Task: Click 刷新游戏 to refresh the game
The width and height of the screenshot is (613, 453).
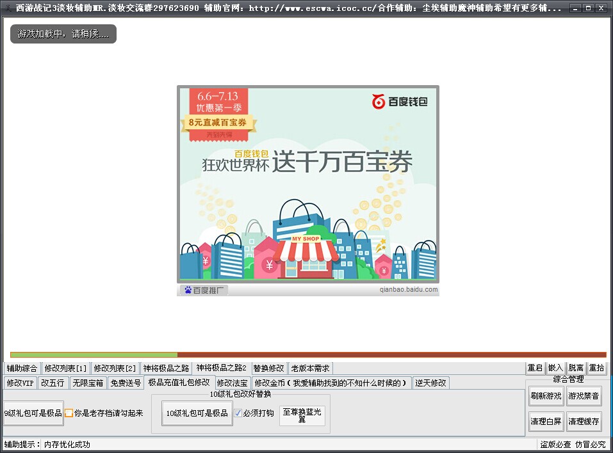Action: [x=546, y=396]
